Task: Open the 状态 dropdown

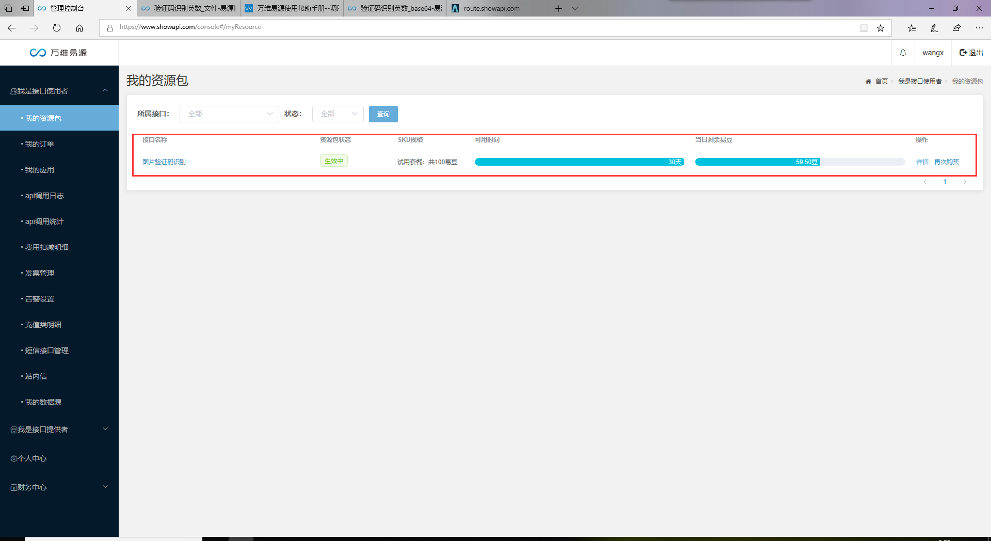Action: point(338,114)
